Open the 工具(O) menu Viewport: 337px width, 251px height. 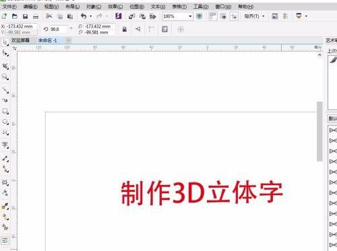tap(201, 7)
